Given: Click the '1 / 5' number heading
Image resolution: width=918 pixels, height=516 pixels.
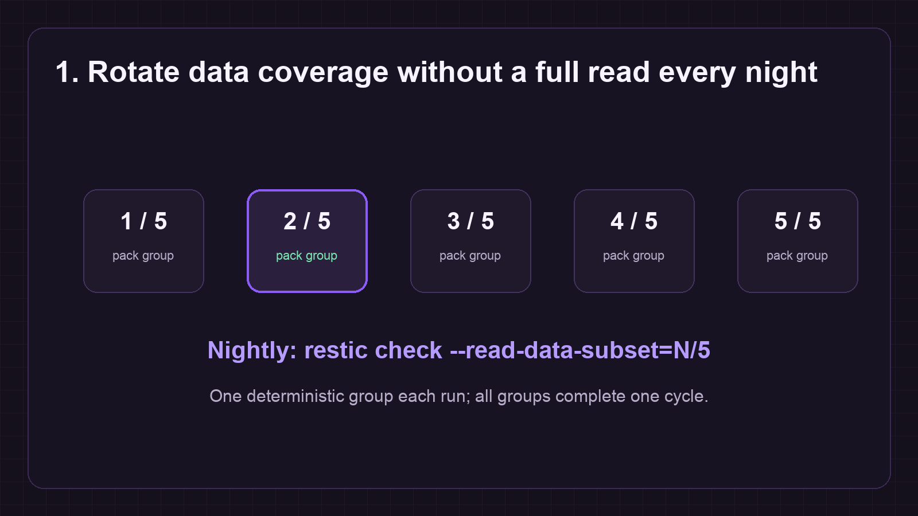Looking at the screenshot, I should click(143, 221).
